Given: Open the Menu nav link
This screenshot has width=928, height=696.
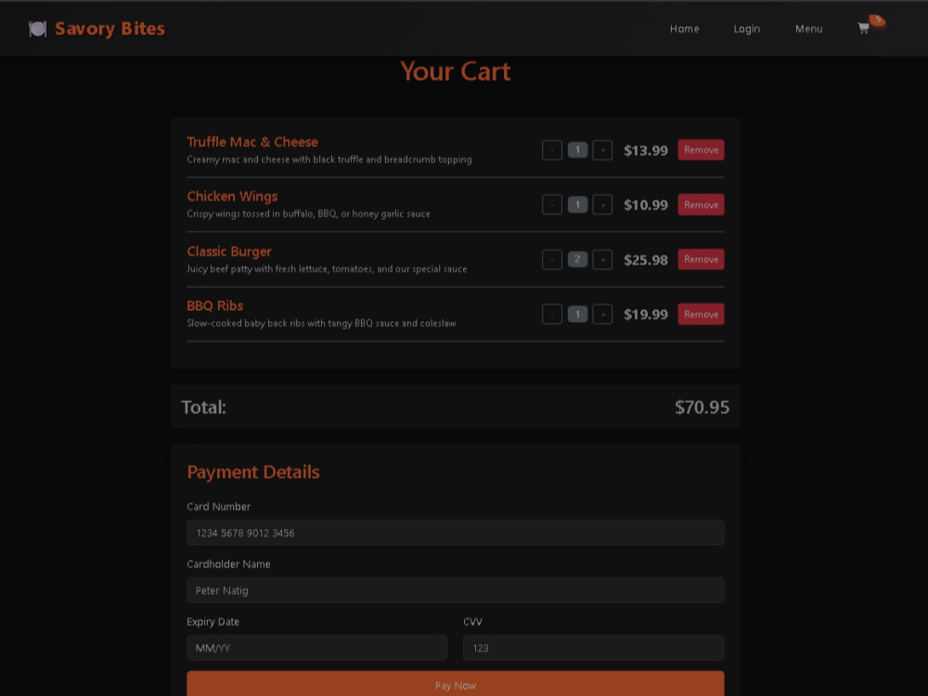Looking at the screenshot, I should [x=808, y=29].
